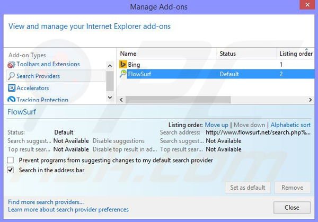Screen dimensions: 318x222
Task: Click the FlowSurf provider icon
Action: pos(123,74)
